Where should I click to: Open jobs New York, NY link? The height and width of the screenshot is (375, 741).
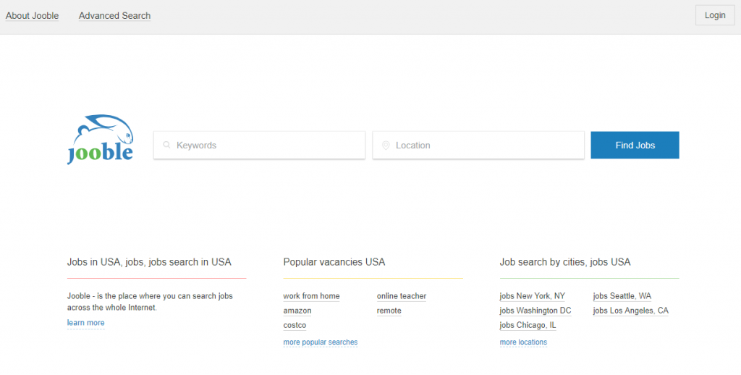point(532,296)
